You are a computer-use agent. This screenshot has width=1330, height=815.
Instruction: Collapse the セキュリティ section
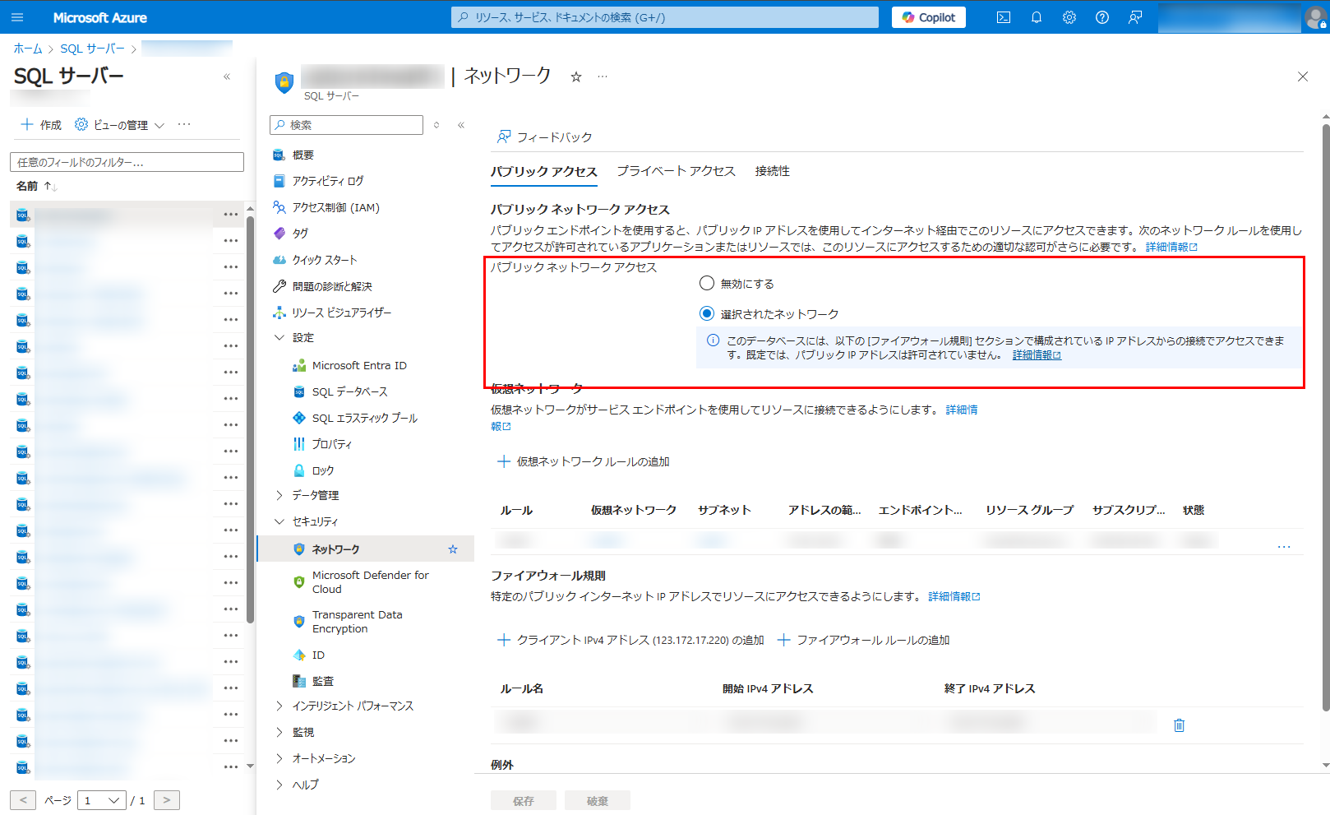[279, 521]
